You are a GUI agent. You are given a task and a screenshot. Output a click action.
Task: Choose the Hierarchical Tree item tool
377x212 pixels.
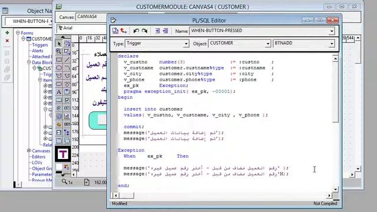(67, 132)
